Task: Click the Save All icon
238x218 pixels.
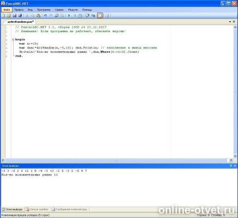Action: click(x=20, y=16)
